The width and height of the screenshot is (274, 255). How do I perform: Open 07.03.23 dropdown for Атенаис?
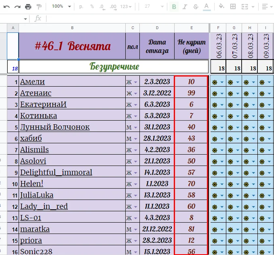tap(238, 93)
